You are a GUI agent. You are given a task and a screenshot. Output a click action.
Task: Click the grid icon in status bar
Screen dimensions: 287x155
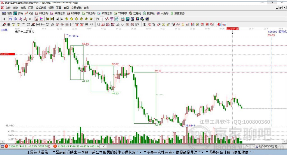(2, 146)
